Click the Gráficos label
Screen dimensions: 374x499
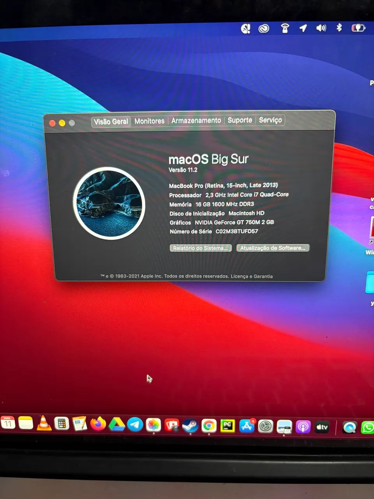[180, 223]
